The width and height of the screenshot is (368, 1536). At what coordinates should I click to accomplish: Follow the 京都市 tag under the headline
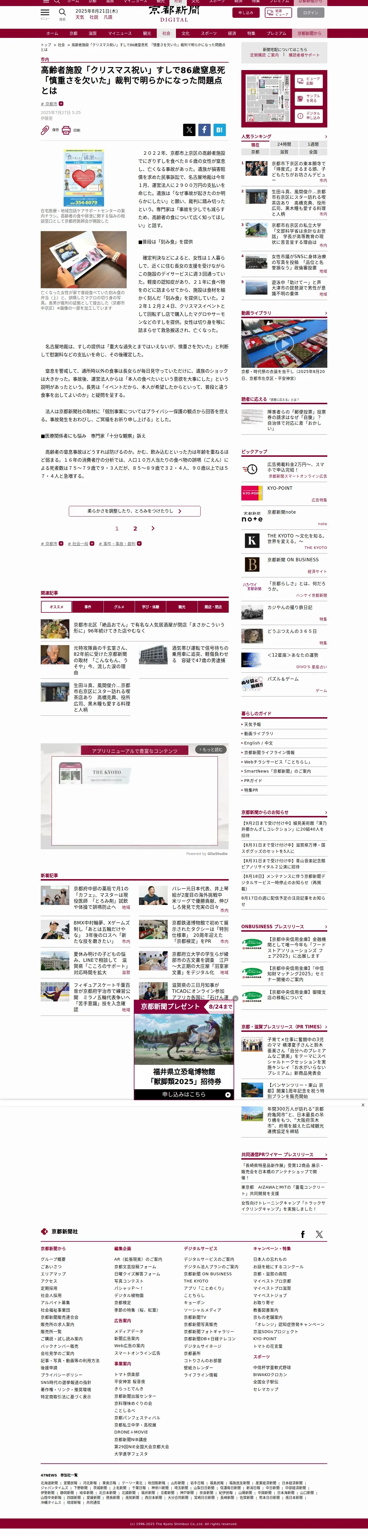tap(61, 104)
